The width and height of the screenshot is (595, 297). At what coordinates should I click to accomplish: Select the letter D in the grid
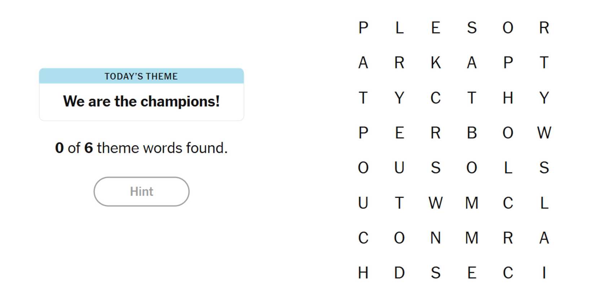click(399, 273)
